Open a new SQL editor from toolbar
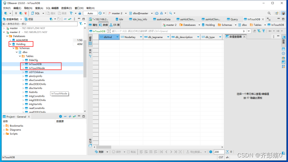The height and width of the screenshot is (162, 288). coord(36,13)
